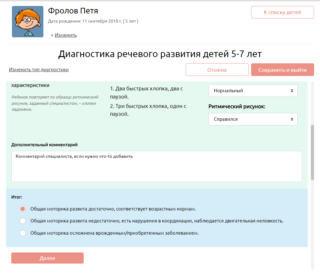Click the vertical scrollbar thumb
Viewport: 320px width, 277px height.
tap(312, 152)
